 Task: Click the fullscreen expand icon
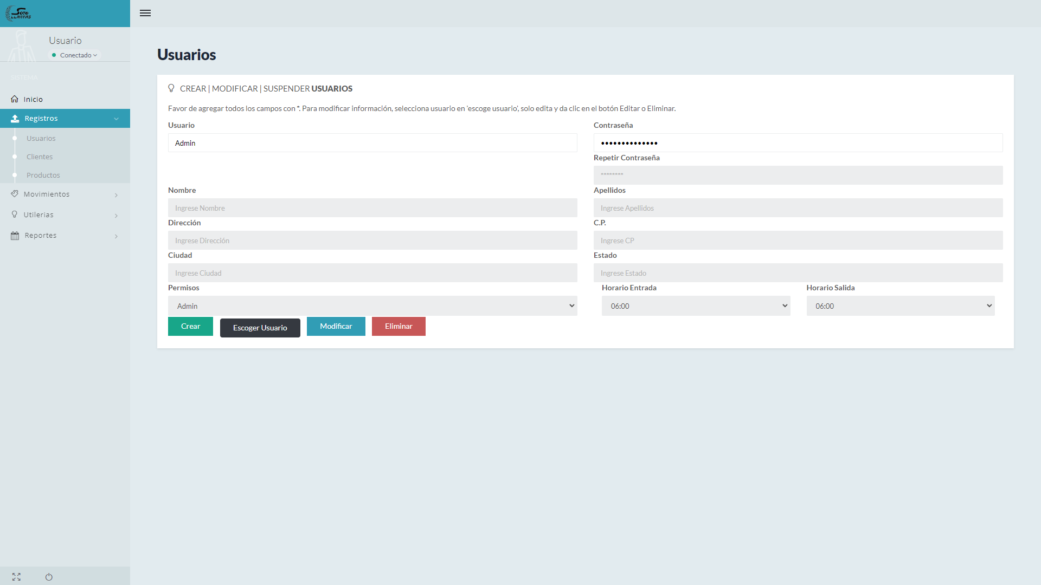pyautogui.click(x=16, y=577)
